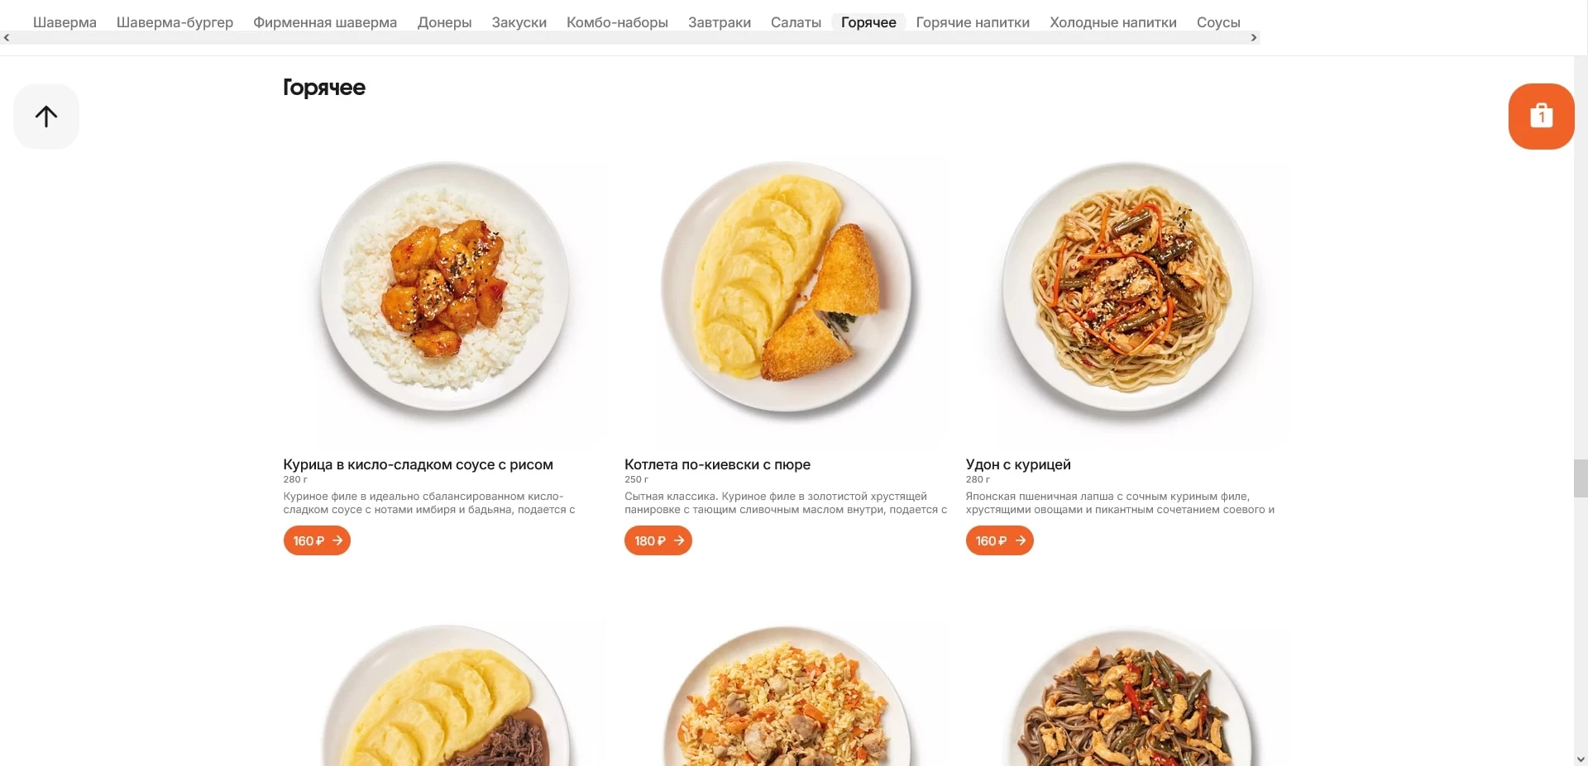Open the Шаверма-бургер category

175,22
